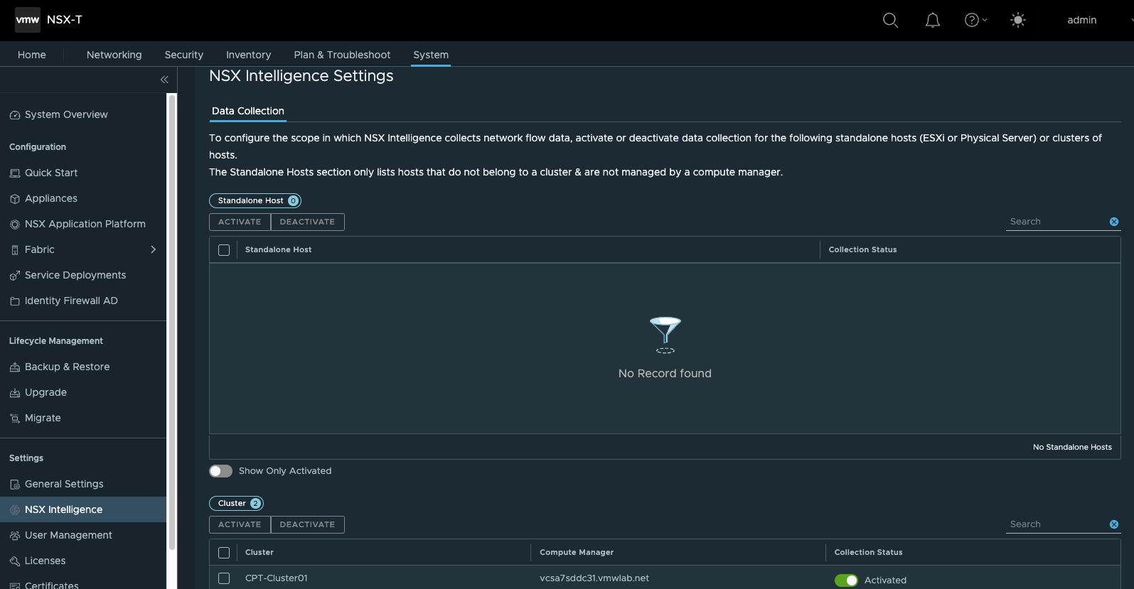The height and width of the screenshot is (589, 1134).
Task: Open the help question mark menu
Action: tap(975, 20)
